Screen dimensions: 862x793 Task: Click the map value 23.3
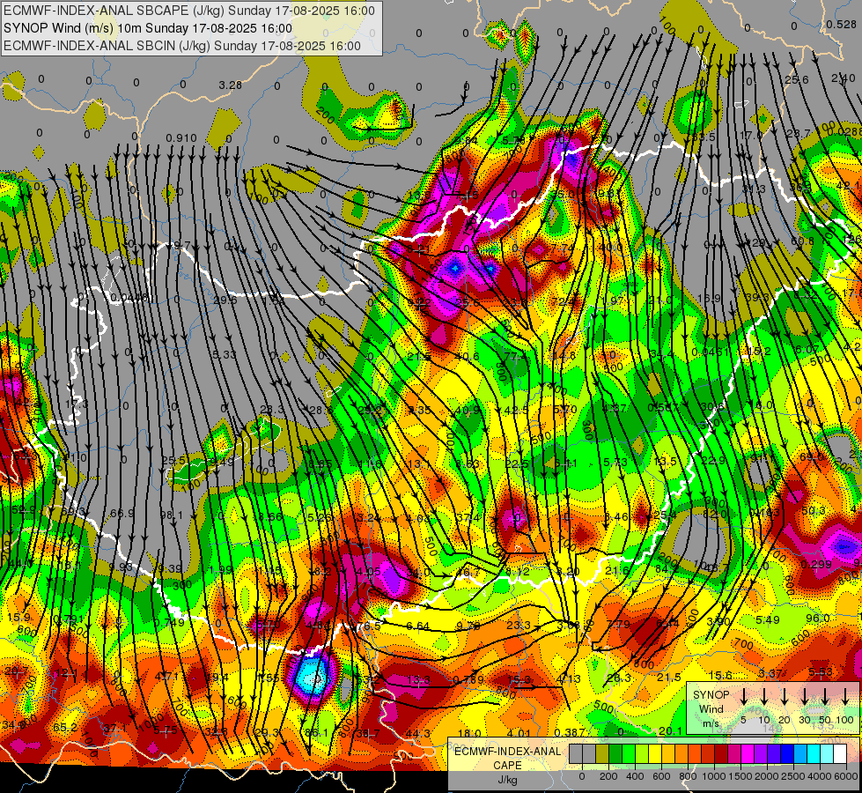pyautogui.click(x=519, y=626)
